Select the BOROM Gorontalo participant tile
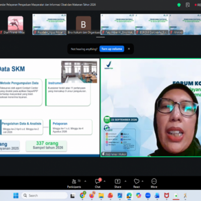Image resolution: width=201 pixels, height=201 pixels. pos(152,24)
